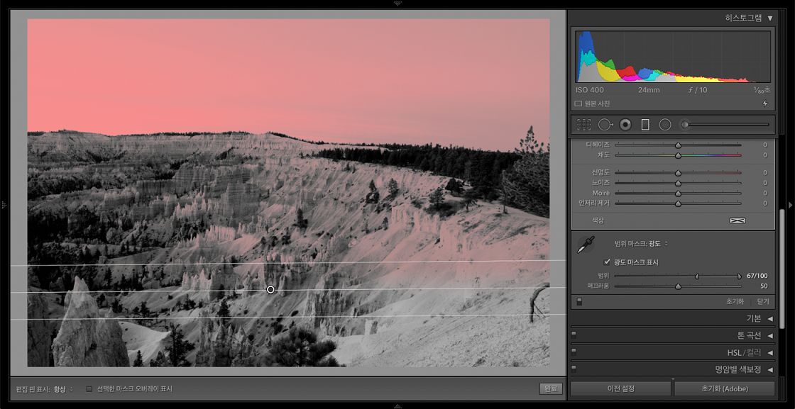Screen dimensions: 795x409
Task: Click 닫기 to close filter panel
Action: point(762,301)
